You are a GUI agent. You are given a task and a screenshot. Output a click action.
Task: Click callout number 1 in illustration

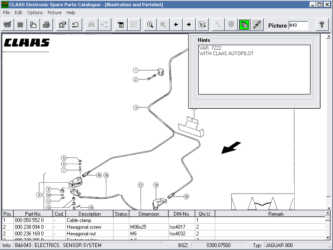[x=136, y=70]
